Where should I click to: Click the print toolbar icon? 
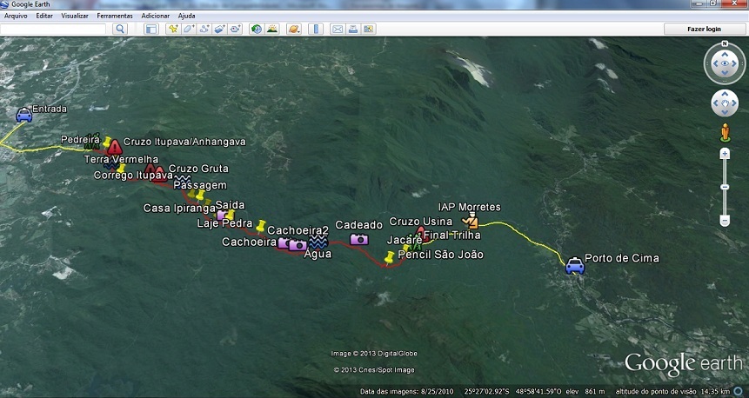(353, 29)
